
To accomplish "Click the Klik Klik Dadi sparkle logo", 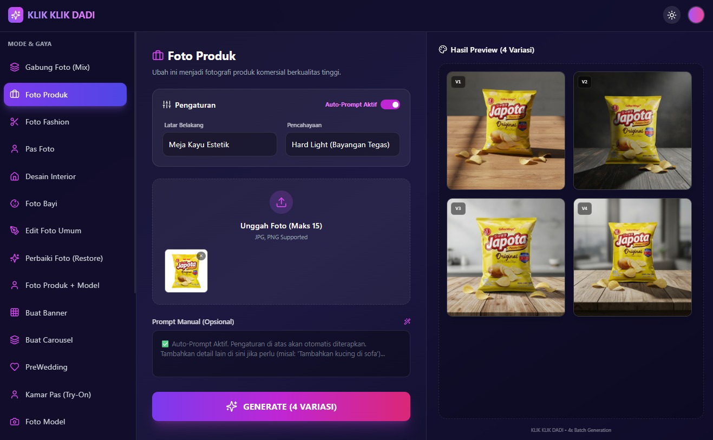I will [x=16, y=15].
